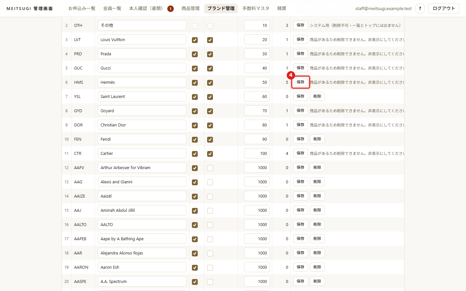This screenshot has width=466, height=291.
Task: Click sort order field for Saint Laurent
Action: pos(257,96)
